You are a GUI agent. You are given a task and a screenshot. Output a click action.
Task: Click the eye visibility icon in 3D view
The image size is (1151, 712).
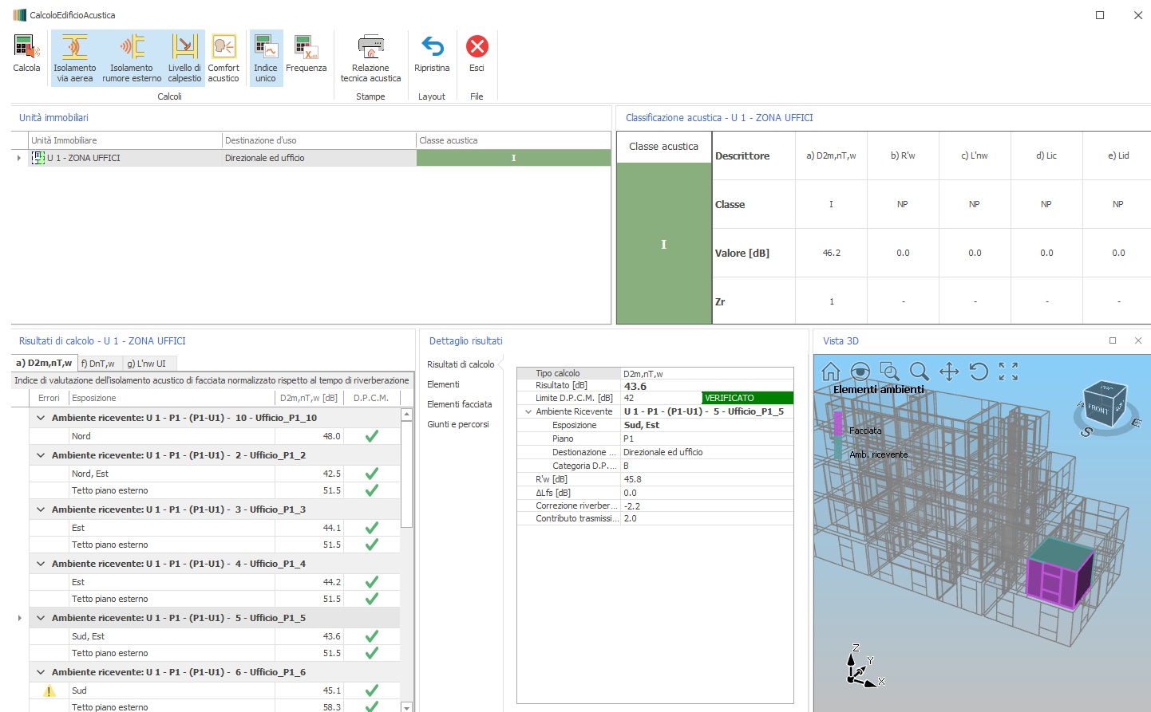pyautogui.click(x=860, y=372)
